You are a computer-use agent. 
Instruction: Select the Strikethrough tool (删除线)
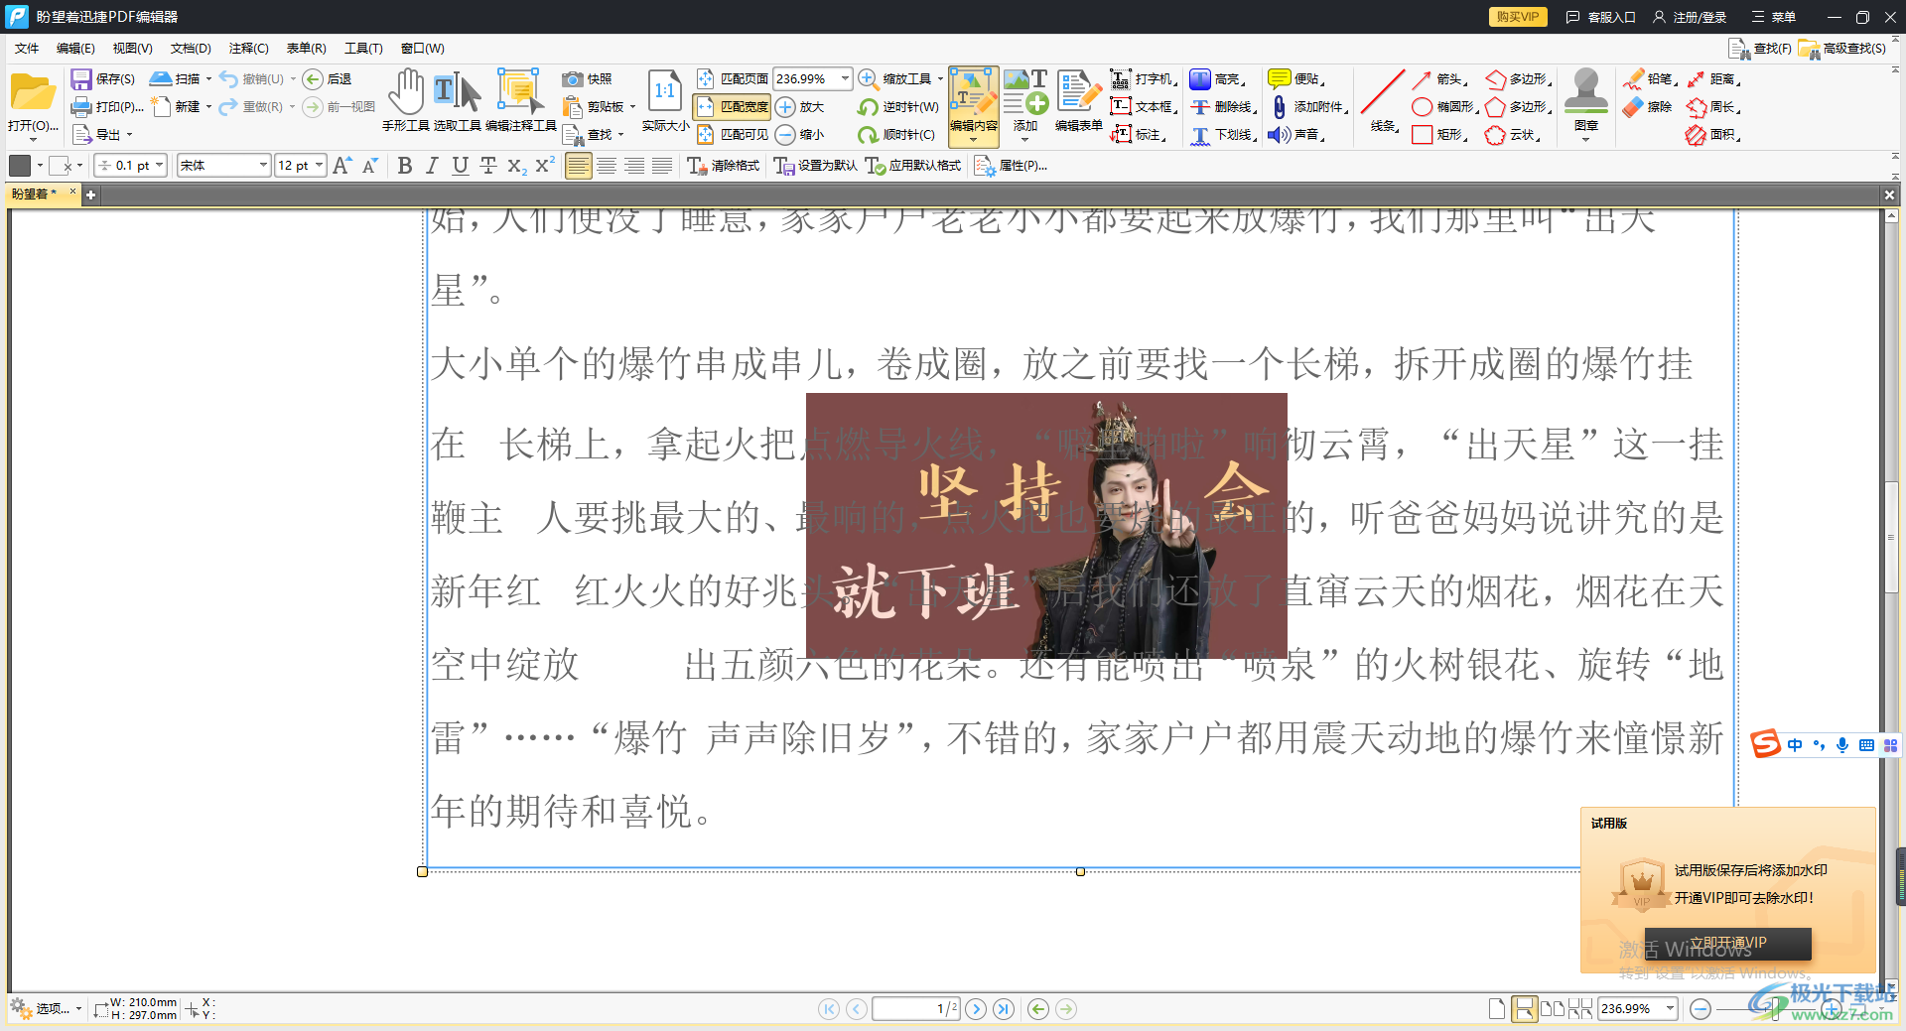pos(1224,106)
